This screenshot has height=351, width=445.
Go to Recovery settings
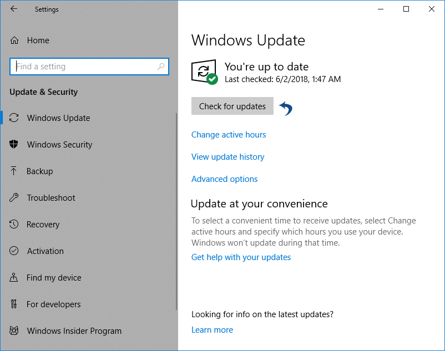(43, 225)
